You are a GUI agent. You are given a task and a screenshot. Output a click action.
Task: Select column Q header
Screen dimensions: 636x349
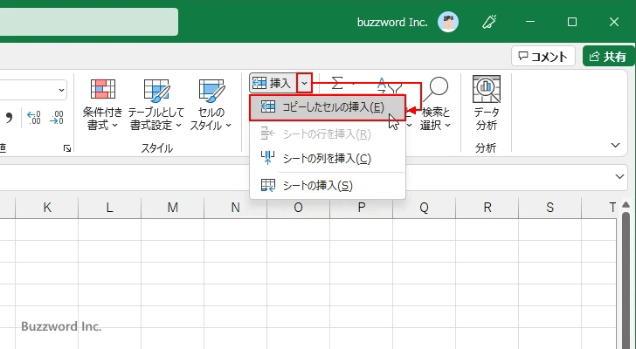point(424,208)
